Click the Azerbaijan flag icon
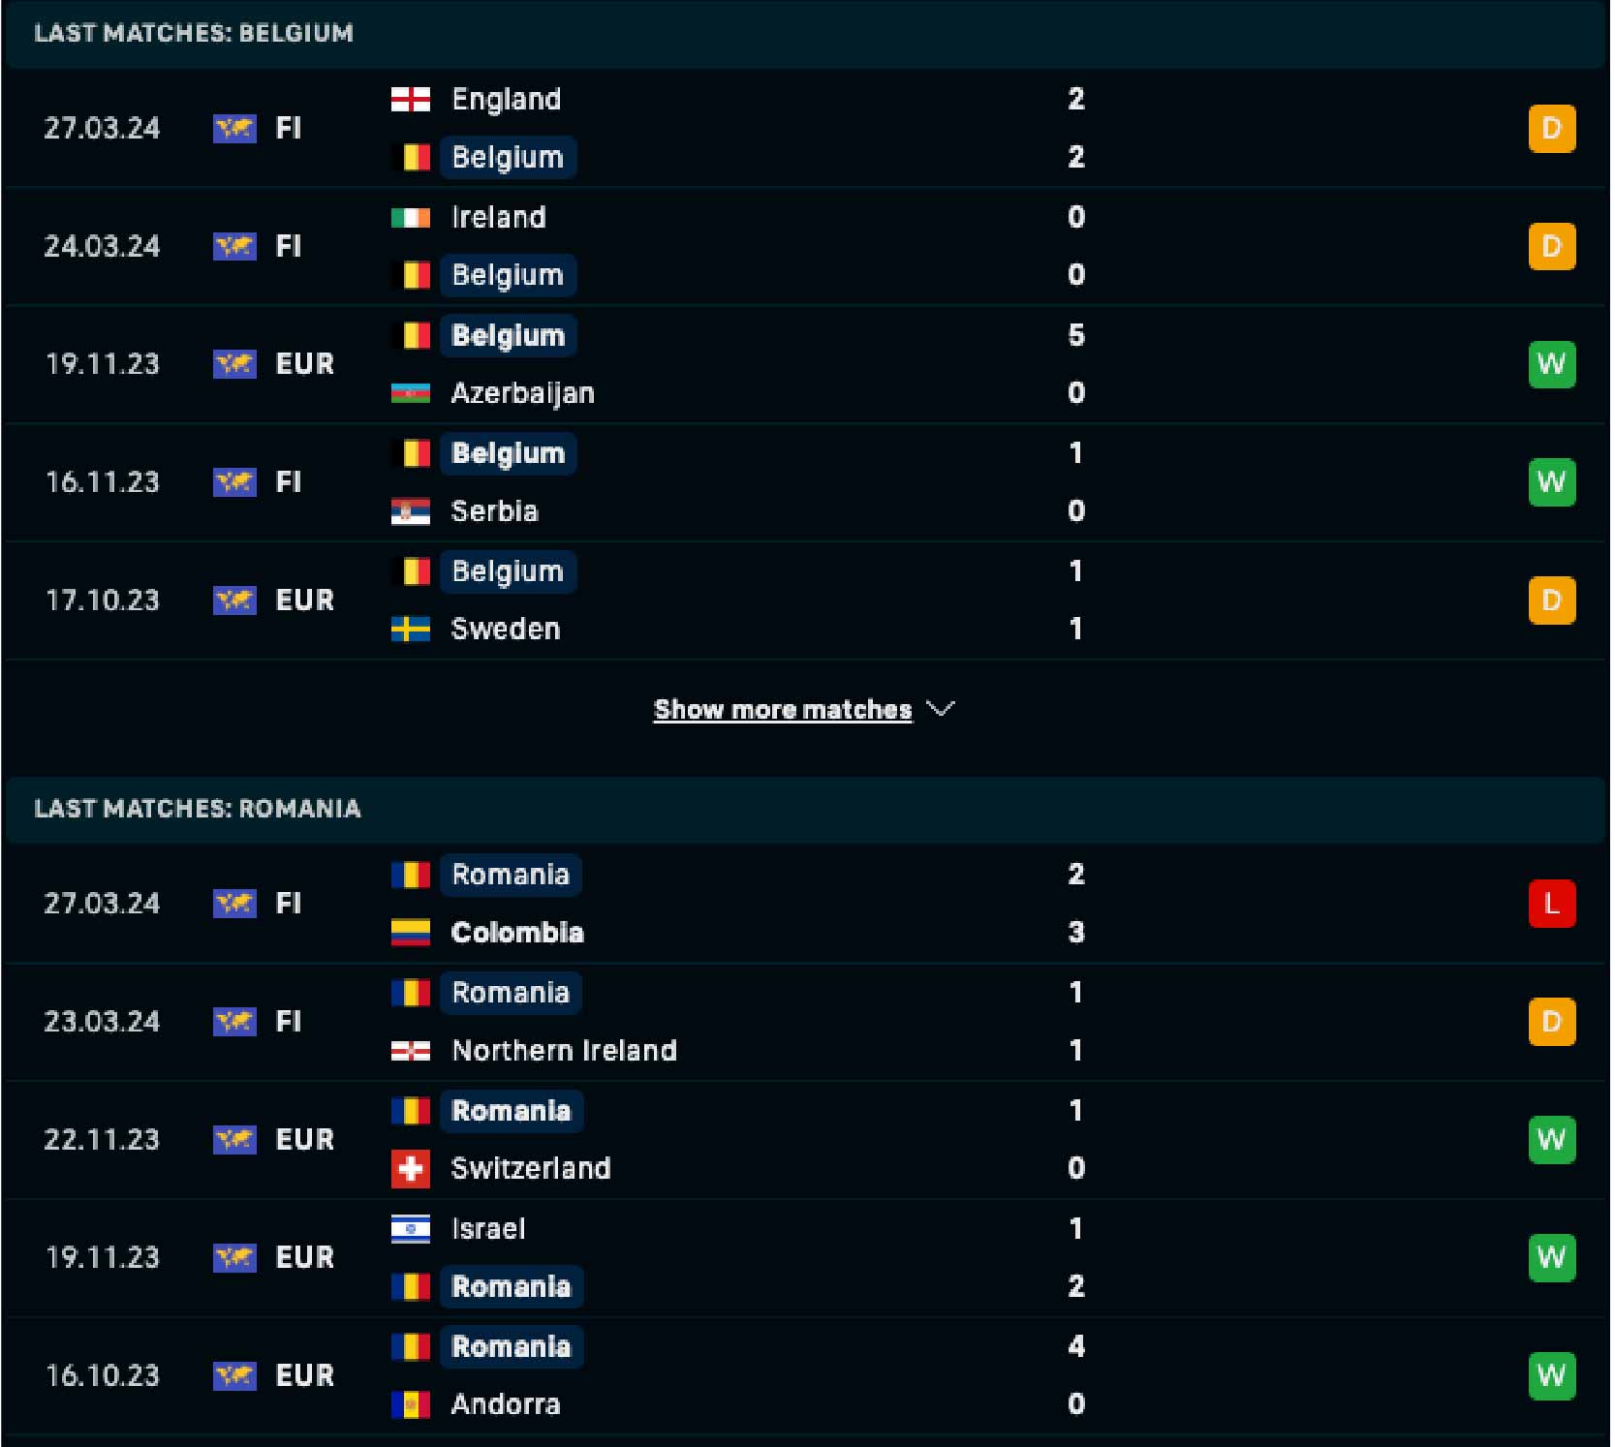This screenshot has height=1447, width=1615. [410, 393]
